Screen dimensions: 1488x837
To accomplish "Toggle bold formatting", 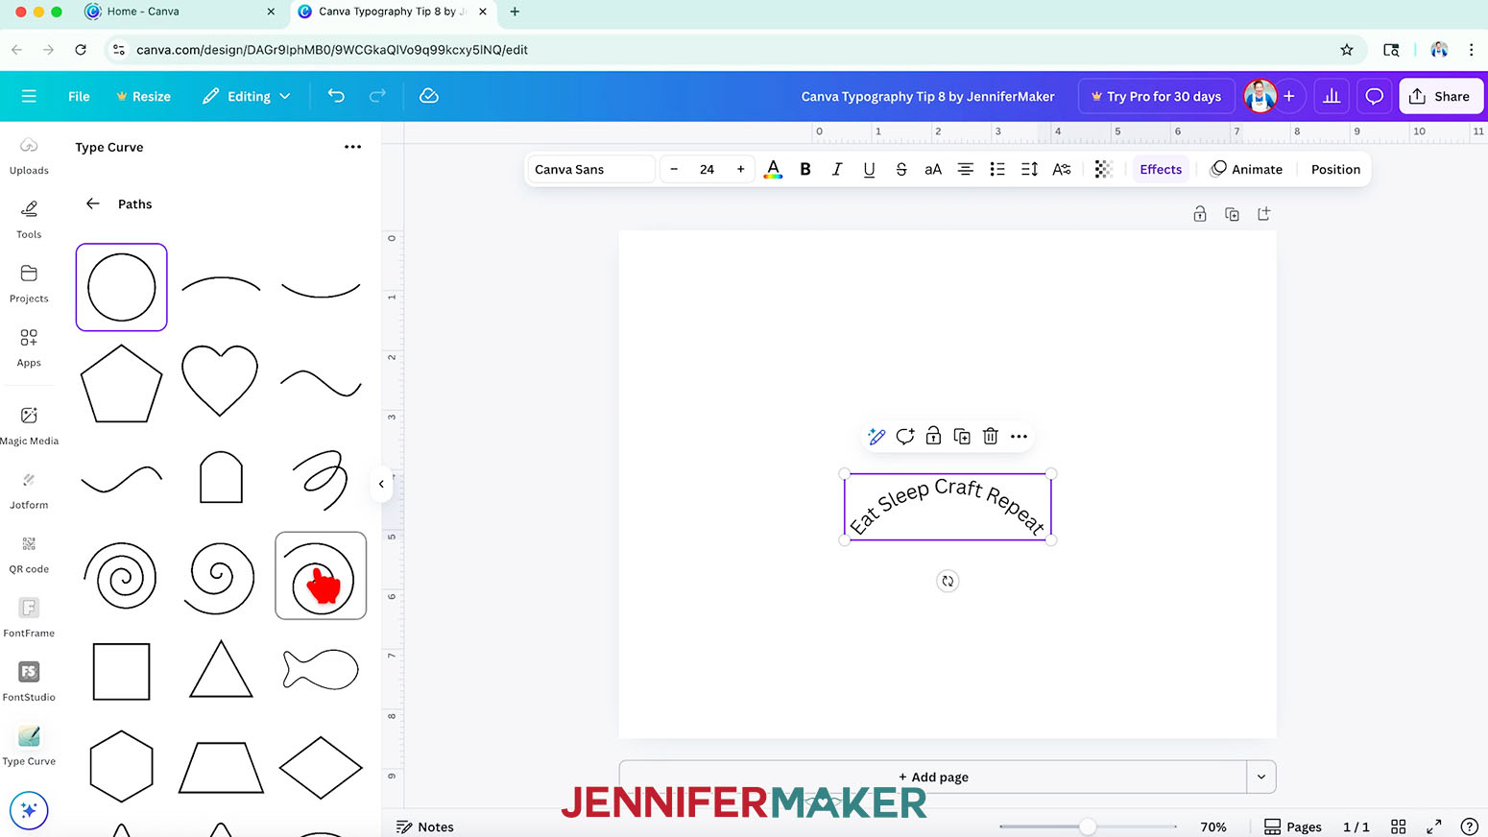I will (x=805, y=169).
